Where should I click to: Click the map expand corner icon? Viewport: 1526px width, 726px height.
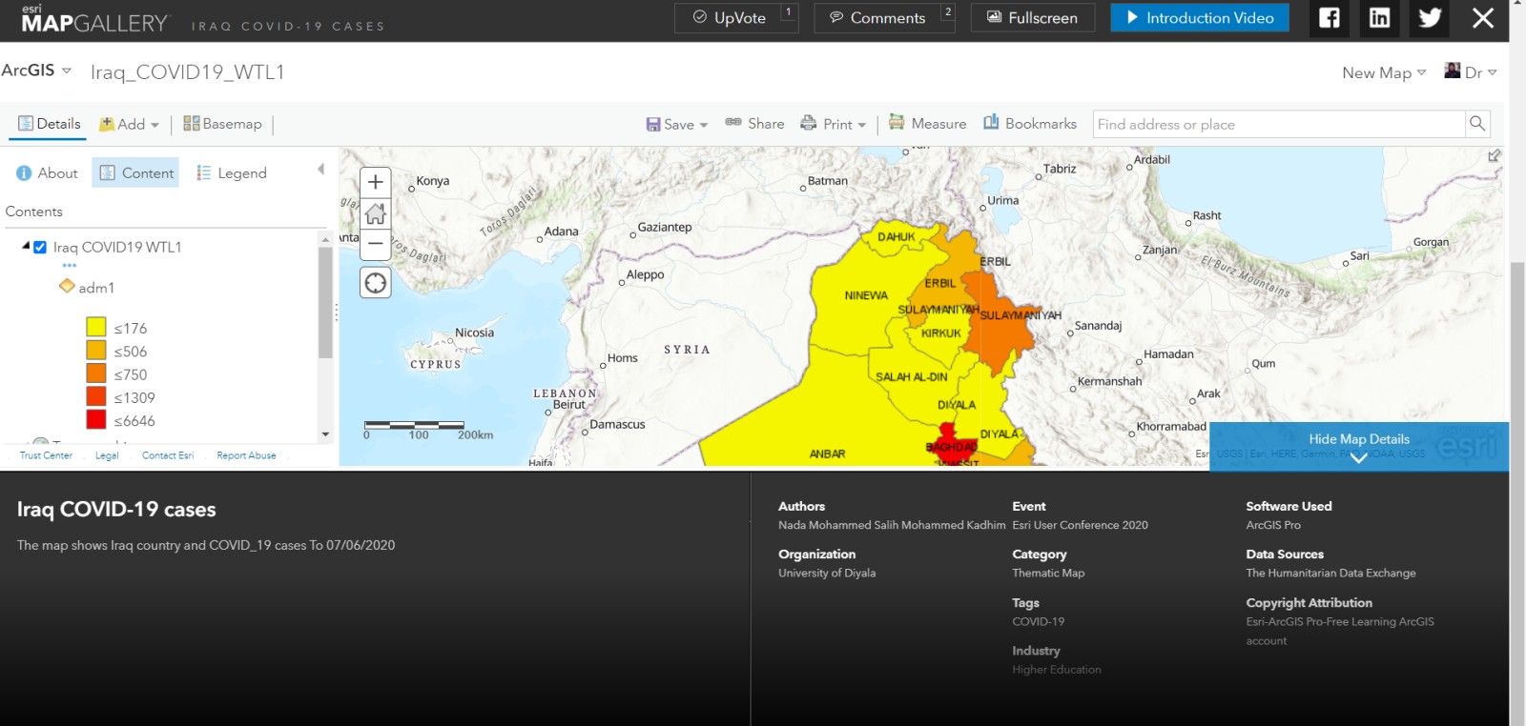pos(1495,155)
